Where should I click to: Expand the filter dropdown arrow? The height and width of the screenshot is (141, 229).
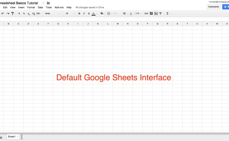pos(164,14)
